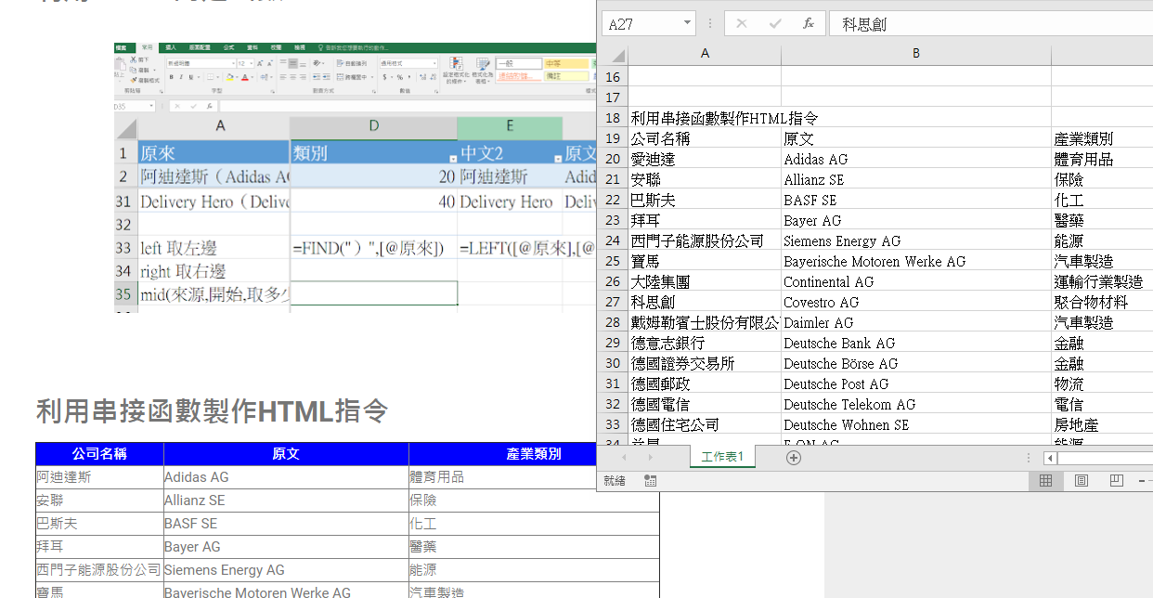Image resolution: width=1153 pixels, height=598 pixels.
Task: Click webpage table cell 西門子能源股份公司
Action: tap(99, 570)
